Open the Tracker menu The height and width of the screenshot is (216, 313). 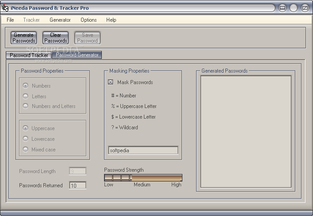(x=31, y=20)
